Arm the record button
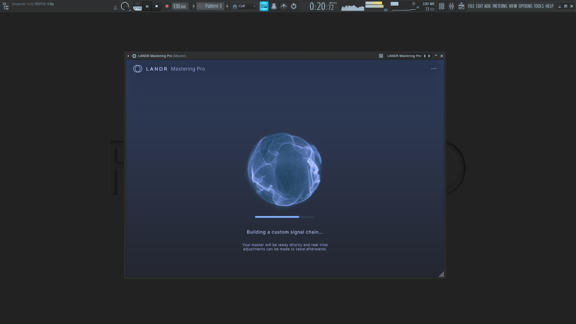Screen dimensions: 576x324 click(x=167, y=6)
